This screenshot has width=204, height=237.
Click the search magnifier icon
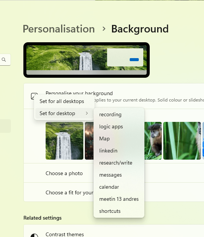click(x=4, y=60)
